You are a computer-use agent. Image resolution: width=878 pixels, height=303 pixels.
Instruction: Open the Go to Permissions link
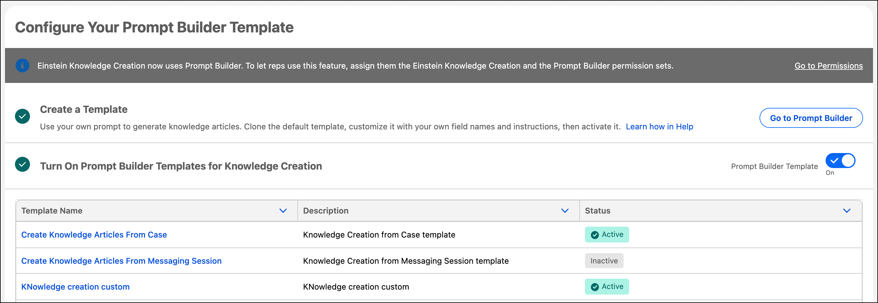828,66
